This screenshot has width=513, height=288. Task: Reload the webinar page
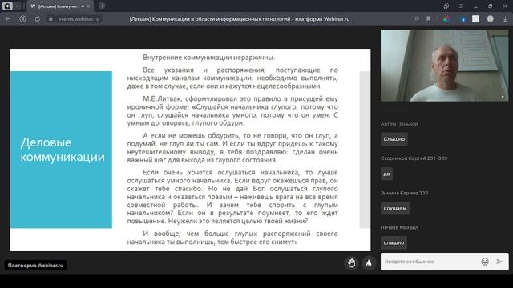click(x=38, y=19)
